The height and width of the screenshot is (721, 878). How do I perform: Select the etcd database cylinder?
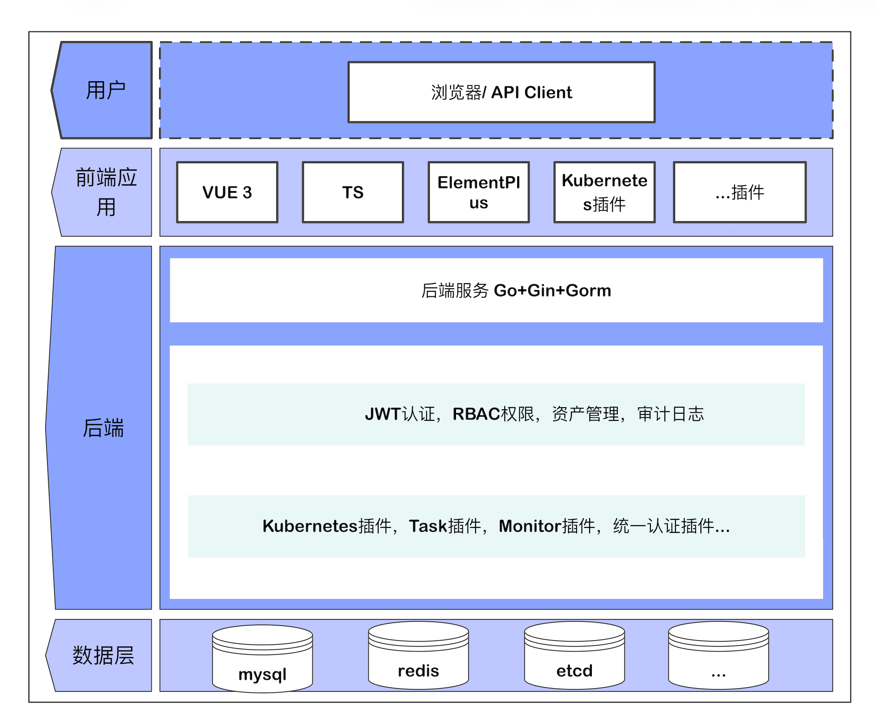pyautogui.click(x=574, y=655)
